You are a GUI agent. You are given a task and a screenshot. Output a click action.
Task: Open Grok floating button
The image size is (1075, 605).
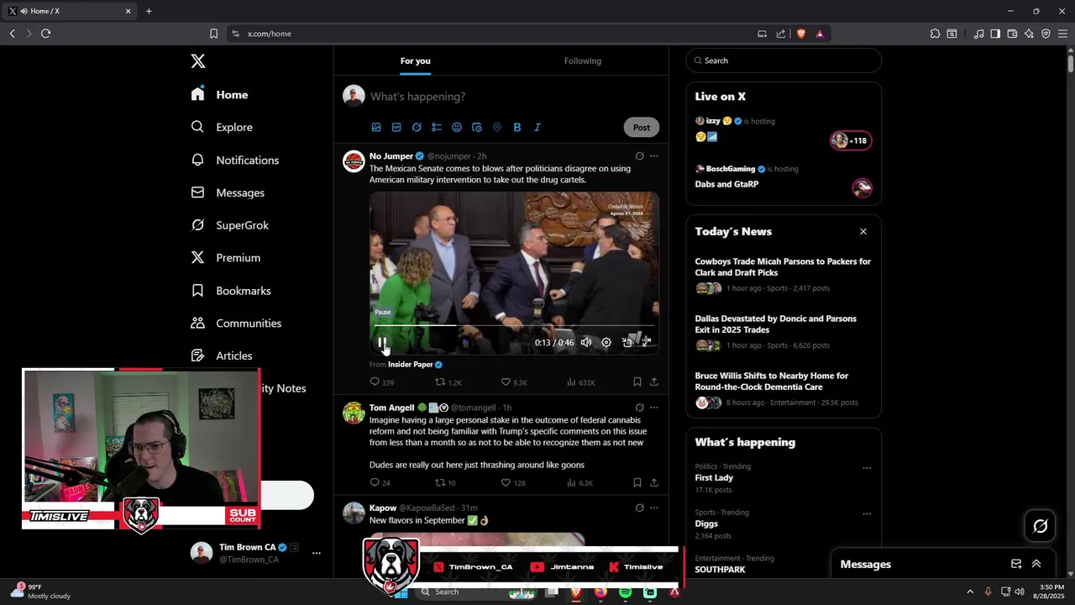click(1041, 526)
